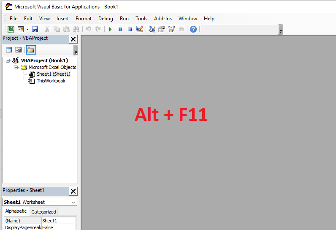336x230 pixels.
Task: Open the Insert menu
Action: (x=62, y=19)
